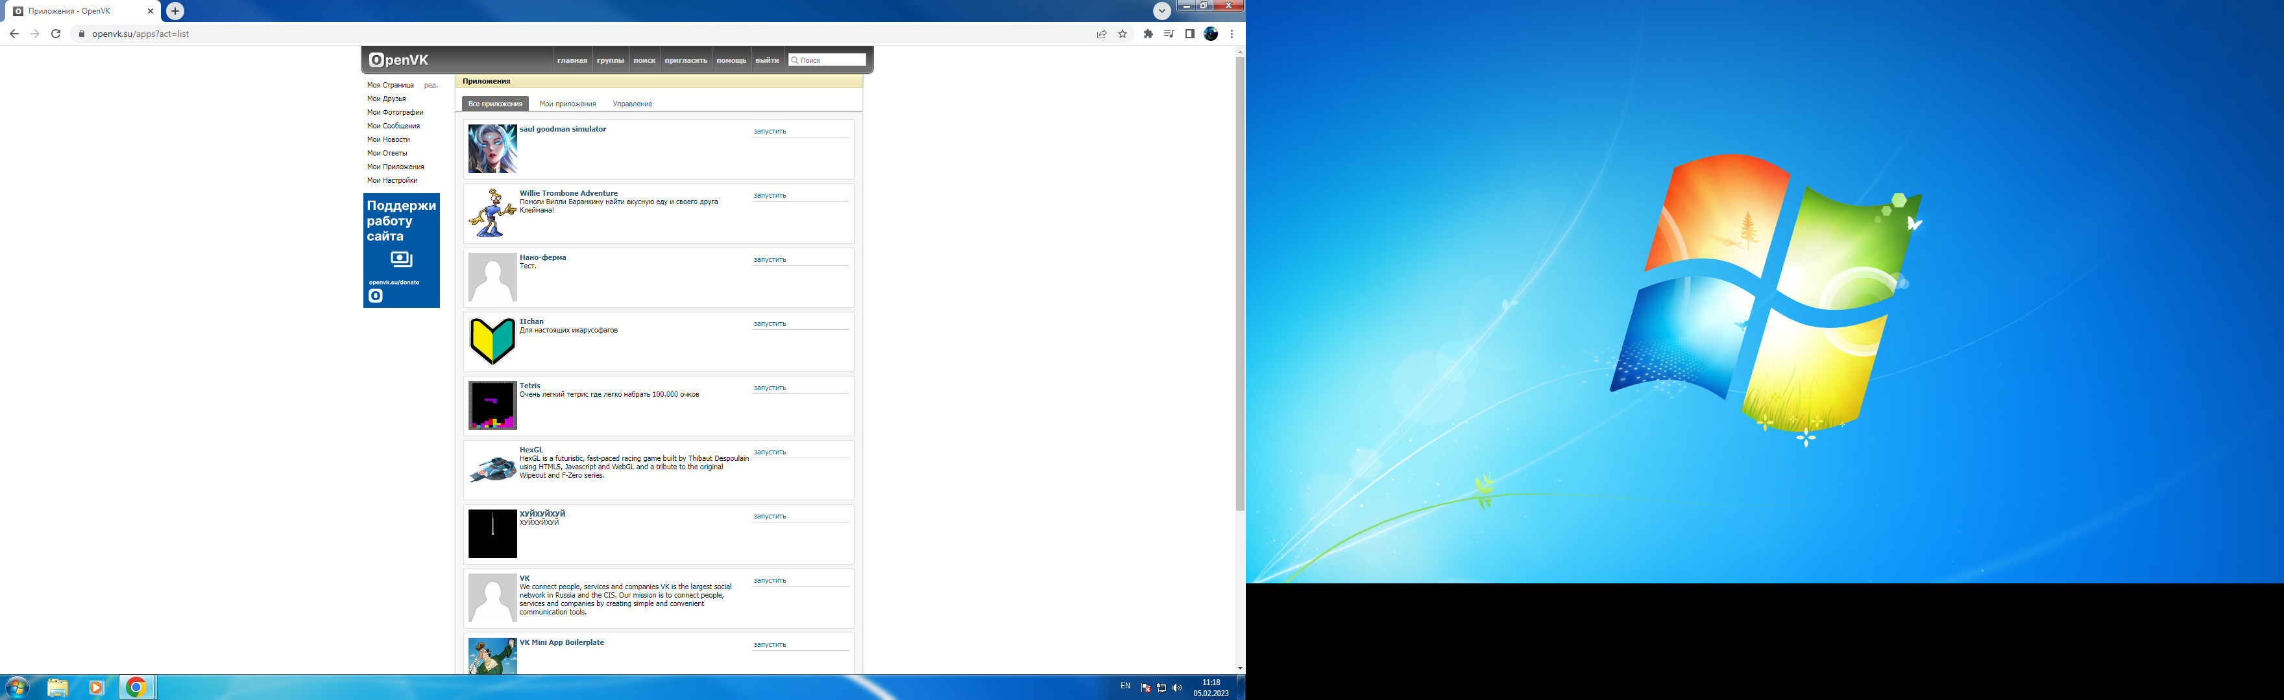Open the media controls music-note icon
Image resolution: width=2284 pixels, height=700 pixels.
click(1169, 34)
